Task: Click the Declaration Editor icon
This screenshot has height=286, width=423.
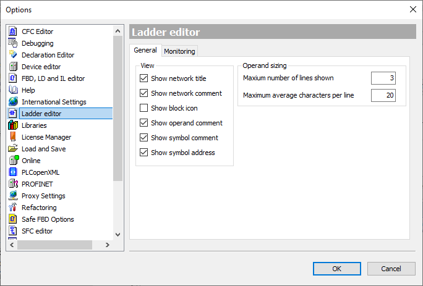Action: [x=13, y=55]
